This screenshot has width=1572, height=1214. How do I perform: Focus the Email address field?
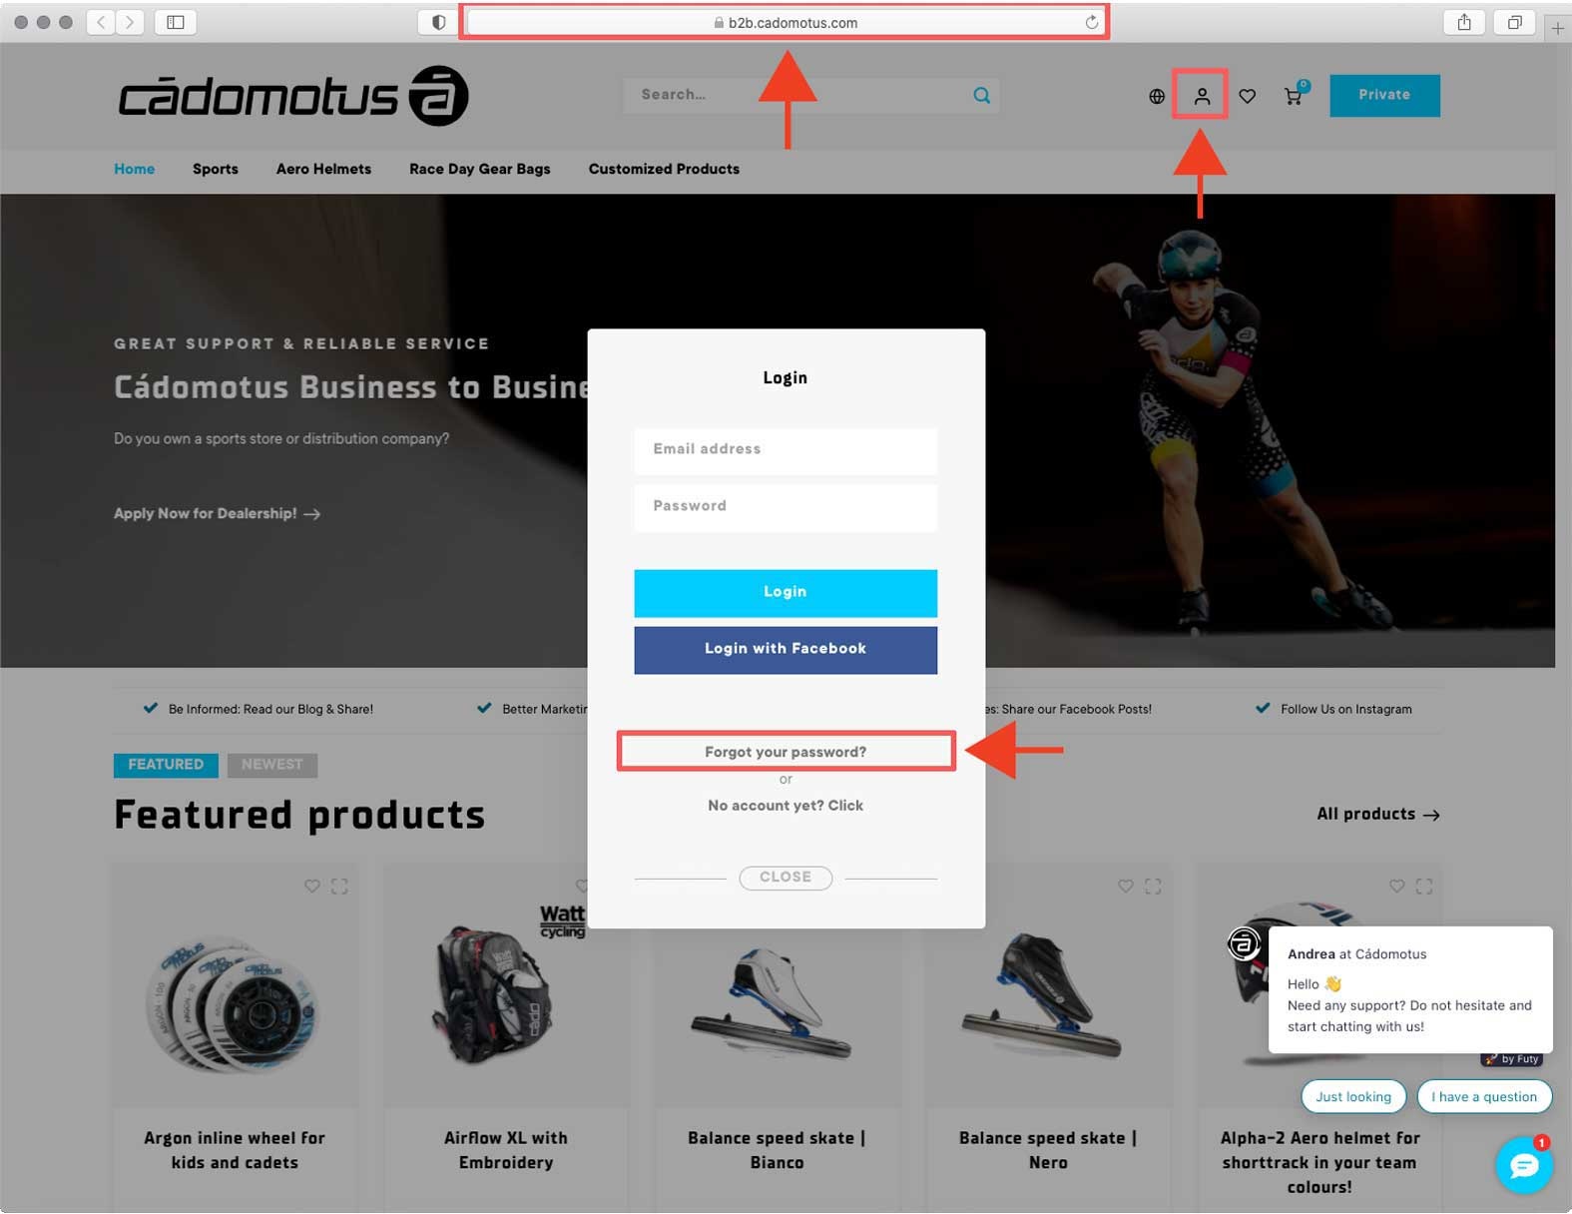pos(786,449)
